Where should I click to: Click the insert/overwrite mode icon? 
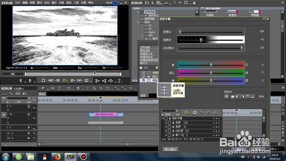[4, 94]
